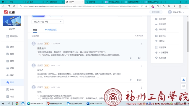The height and width of the screenshot is (106, 189).
Task: Go back in the browser
Action: (x=3, y=6)
